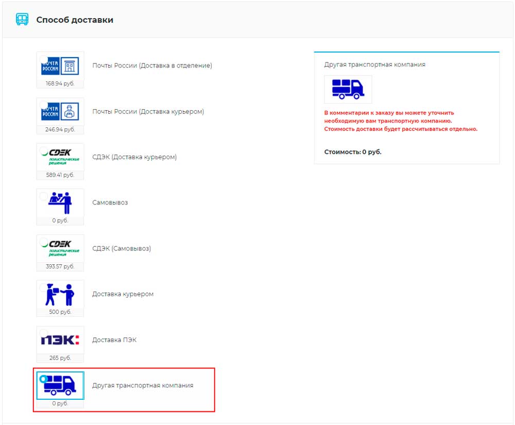515x425 pixels.
Task: Click 0 руб. price under the truck icon
Action: (x=60, y=403)
